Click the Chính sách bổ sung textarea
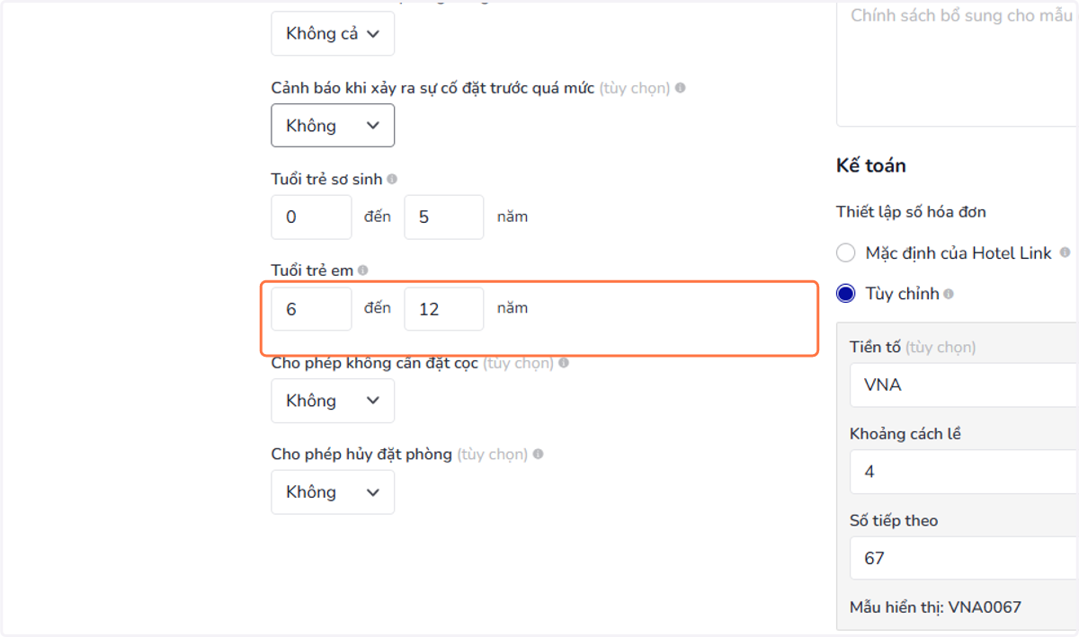The width and height of the screenshot is (1079, 637). pyautogui.click(x=958, y=63)
